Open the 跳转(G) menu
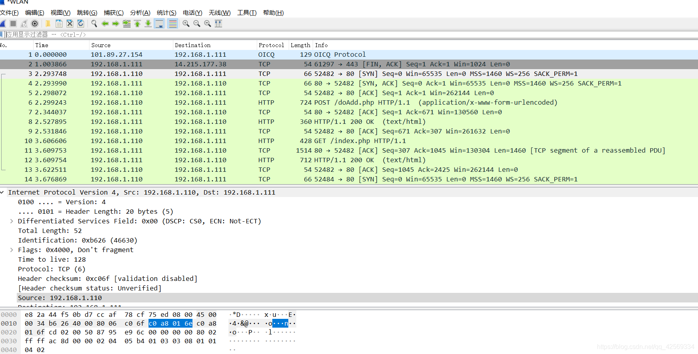The width and height of the screenshot is (698, 354). (x=87, y=13)
